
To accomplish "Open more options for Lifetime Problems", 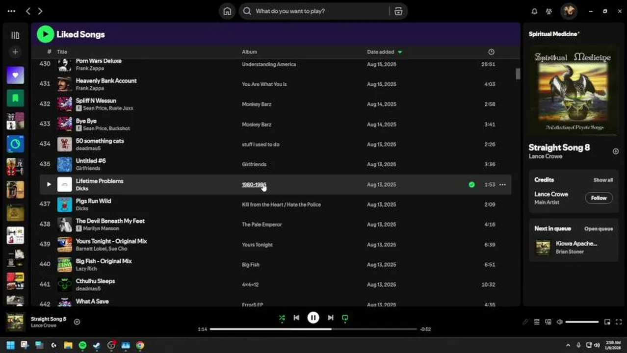I will (x=502, y=184).
